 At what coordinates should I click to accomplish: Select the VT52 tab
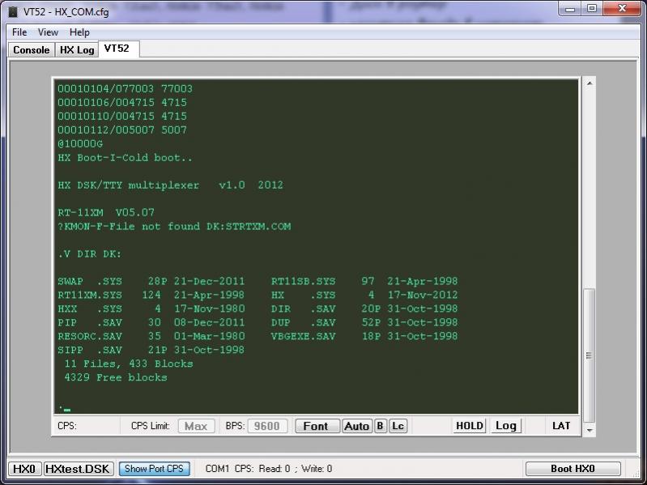pyautogui.click(x=117, y=49)
